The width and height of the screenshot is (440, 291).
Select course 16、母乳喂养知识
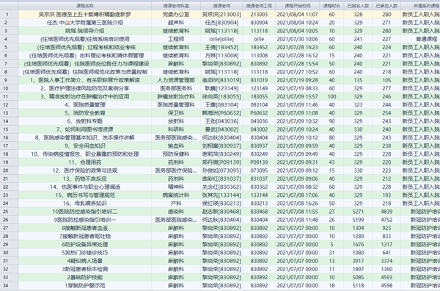point(85,204)
